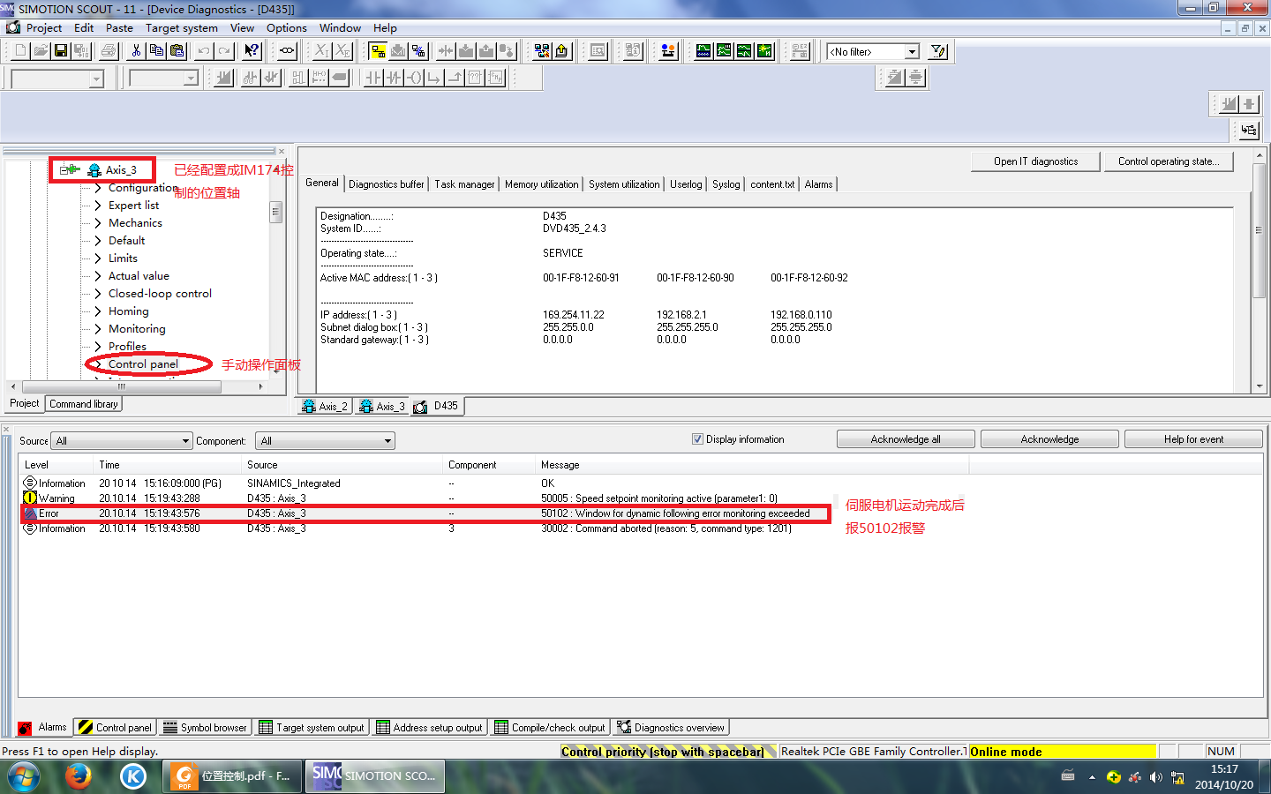
Task: Click the Acknowledge all button
Action: point(906,439)
